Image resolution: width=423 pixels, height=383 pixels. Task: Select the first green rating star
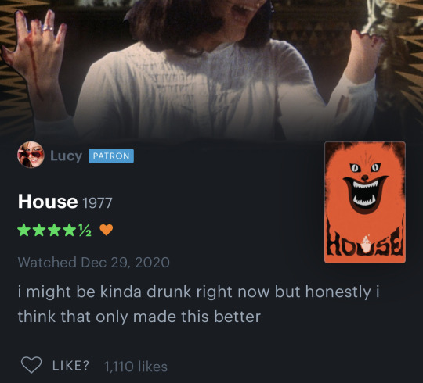coord(24,230)
